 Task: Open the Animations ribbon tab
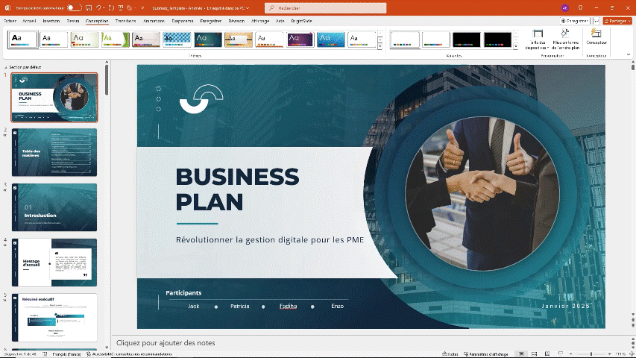(x=154, y=21)
